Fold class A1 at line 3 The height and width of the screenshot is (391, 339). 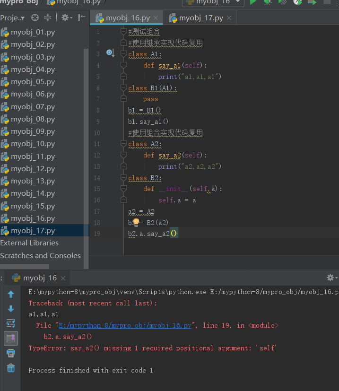123,53
